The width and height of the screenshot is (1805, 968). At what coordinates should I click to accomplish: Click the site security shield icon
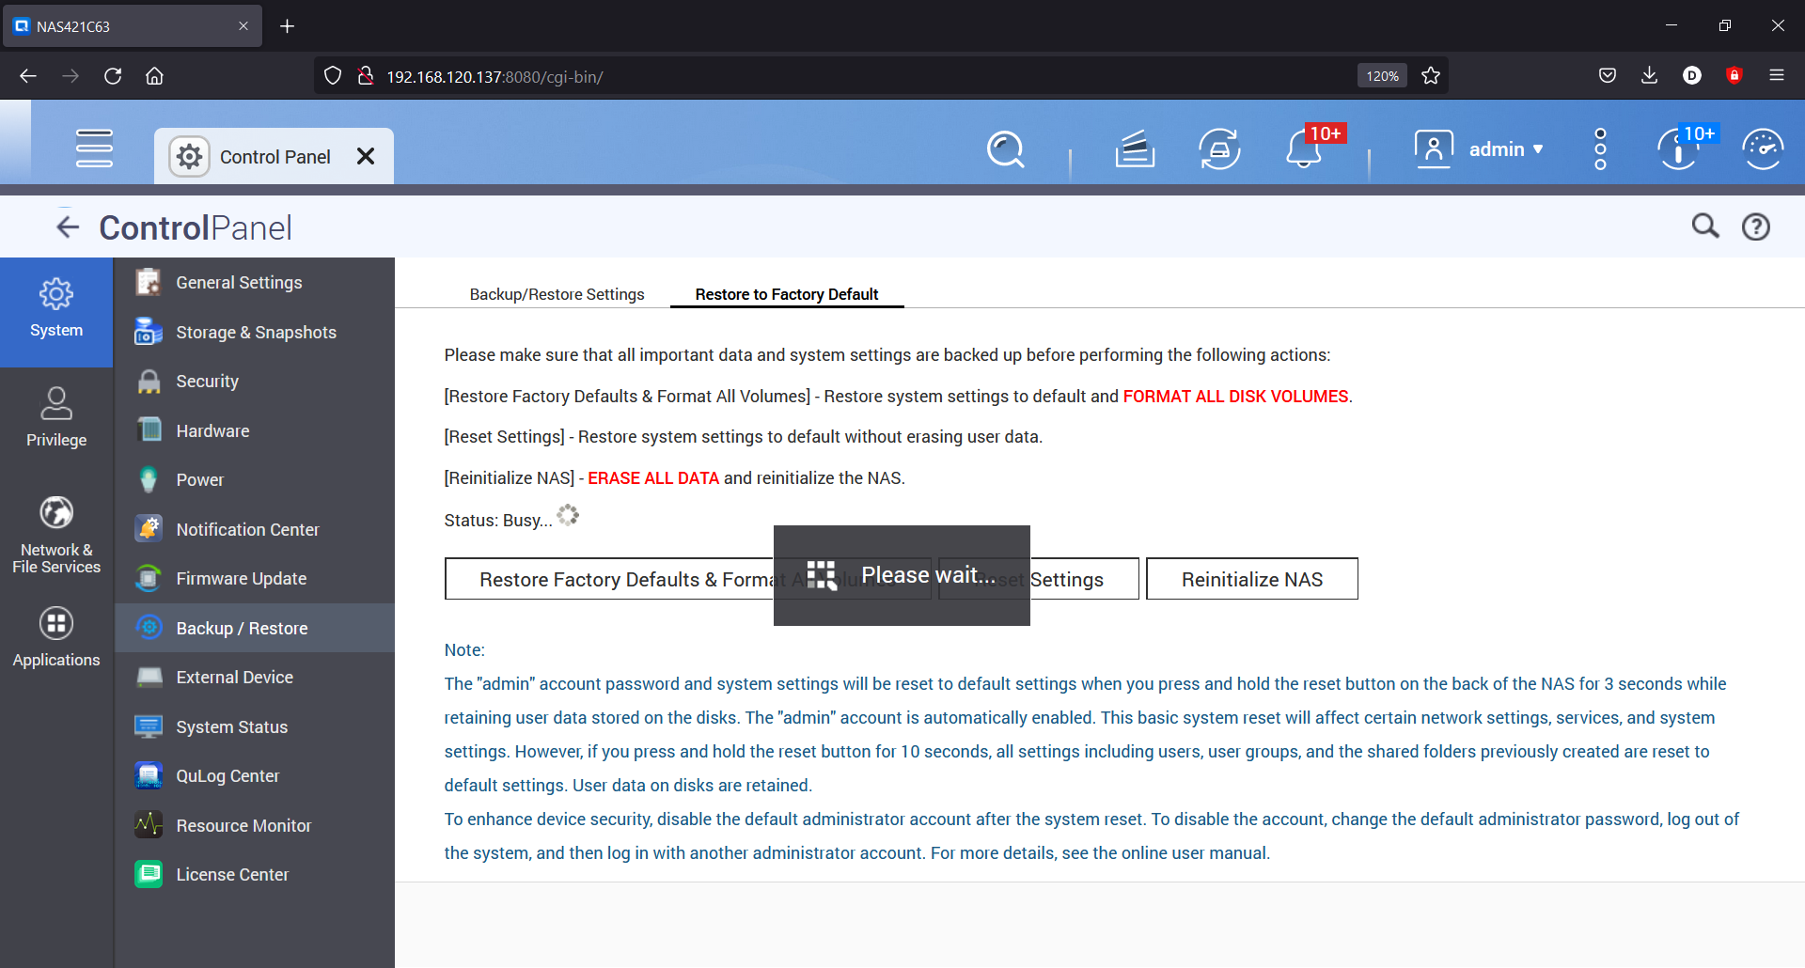click(333, 76)
